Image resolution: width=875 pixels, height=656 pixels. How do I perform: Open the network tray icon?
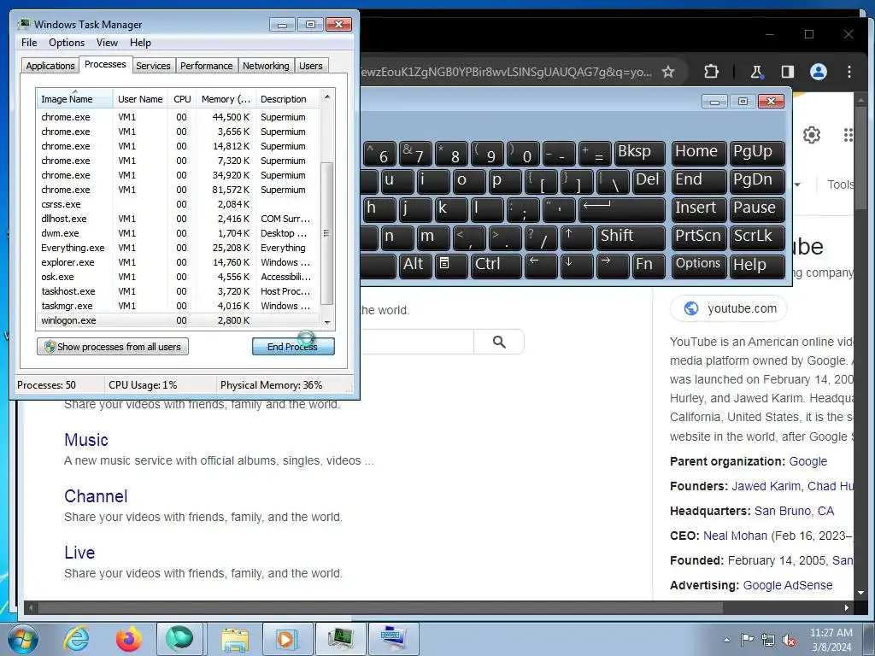coord(768,640)
